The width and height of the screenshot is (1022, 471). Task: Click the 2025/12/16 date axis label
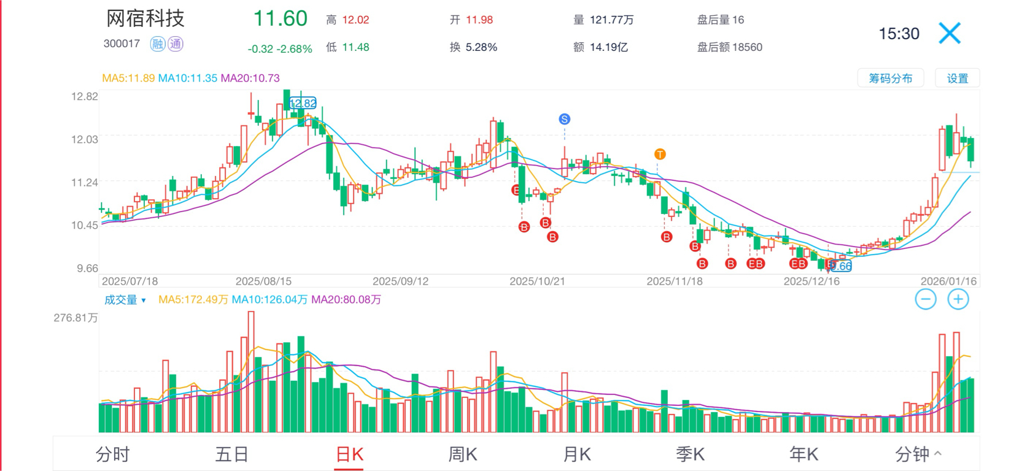811,281
